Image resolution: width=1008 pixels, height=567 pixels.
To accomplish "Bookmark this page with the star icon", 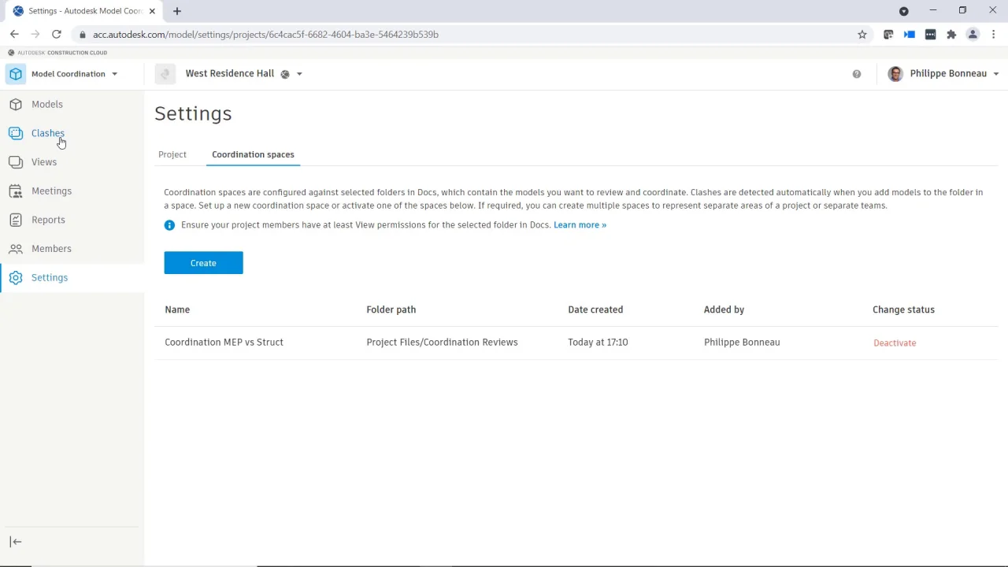I will (x=862, y=35).
